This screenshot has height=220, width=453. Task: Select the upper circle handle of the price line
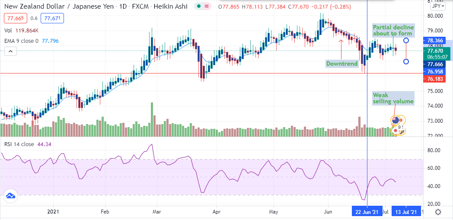406,40
